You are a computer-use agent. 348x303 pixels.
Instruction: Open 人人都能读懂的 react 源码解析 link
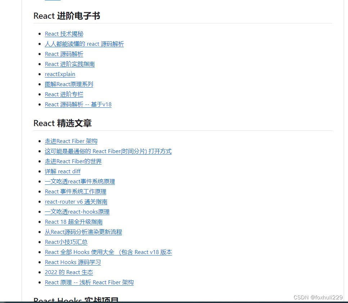click(x=84, y=44)
